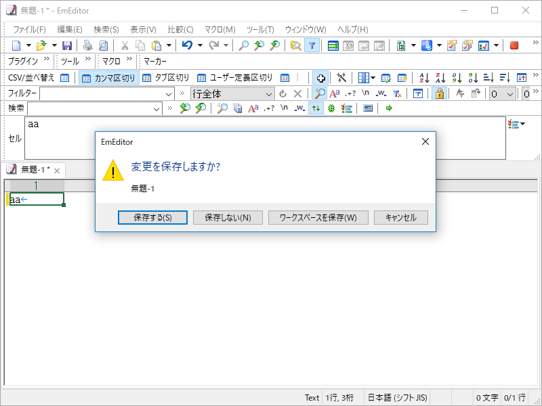This screenshot has width=542, height=406.
Task: Toggle match case Aa in filter bar
Action: click(x=335, y=93)
